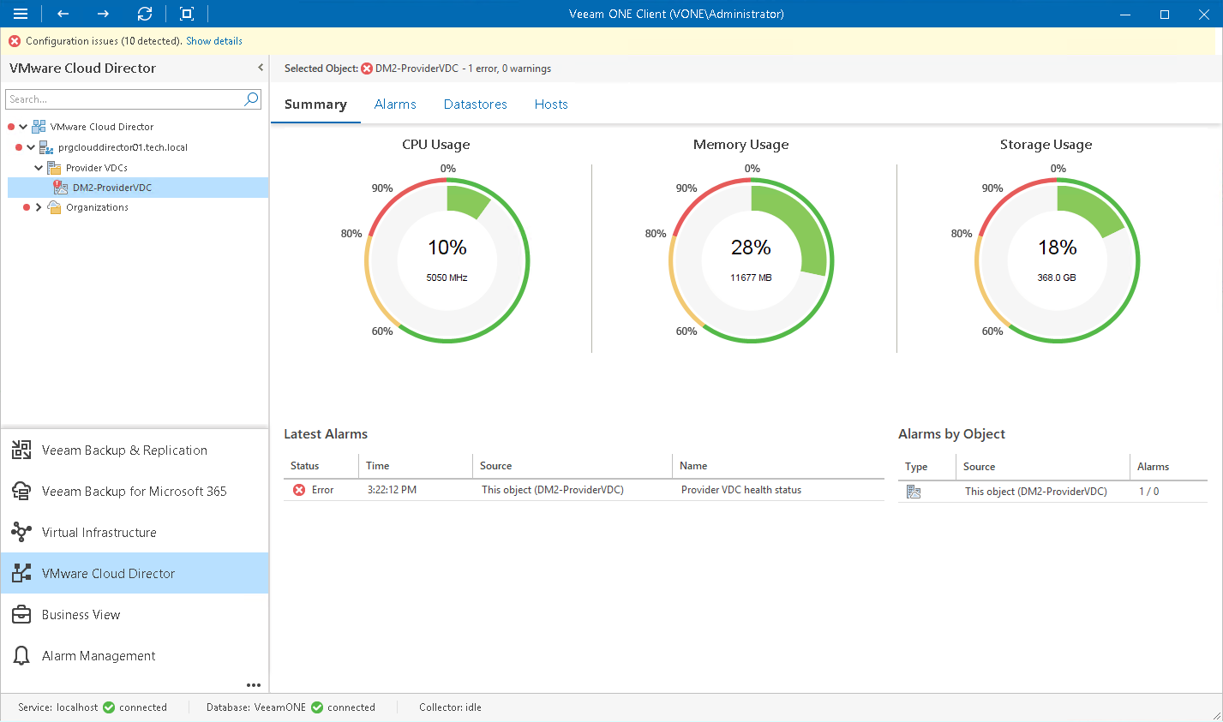The height and width of the screenshot is (722, 1223).
Task: Click the 3:22:12 PM alarm time cell
Action: [x=392, y=490]
